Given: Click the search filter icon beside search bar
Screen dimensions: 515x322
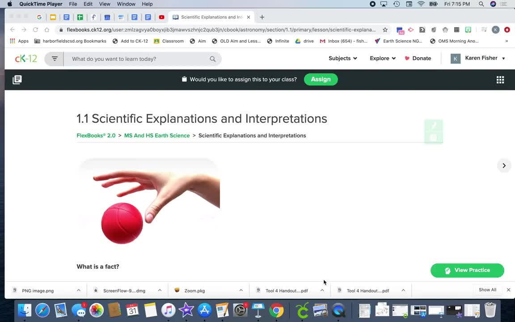Looking at the screenshot, I should 54,59.
